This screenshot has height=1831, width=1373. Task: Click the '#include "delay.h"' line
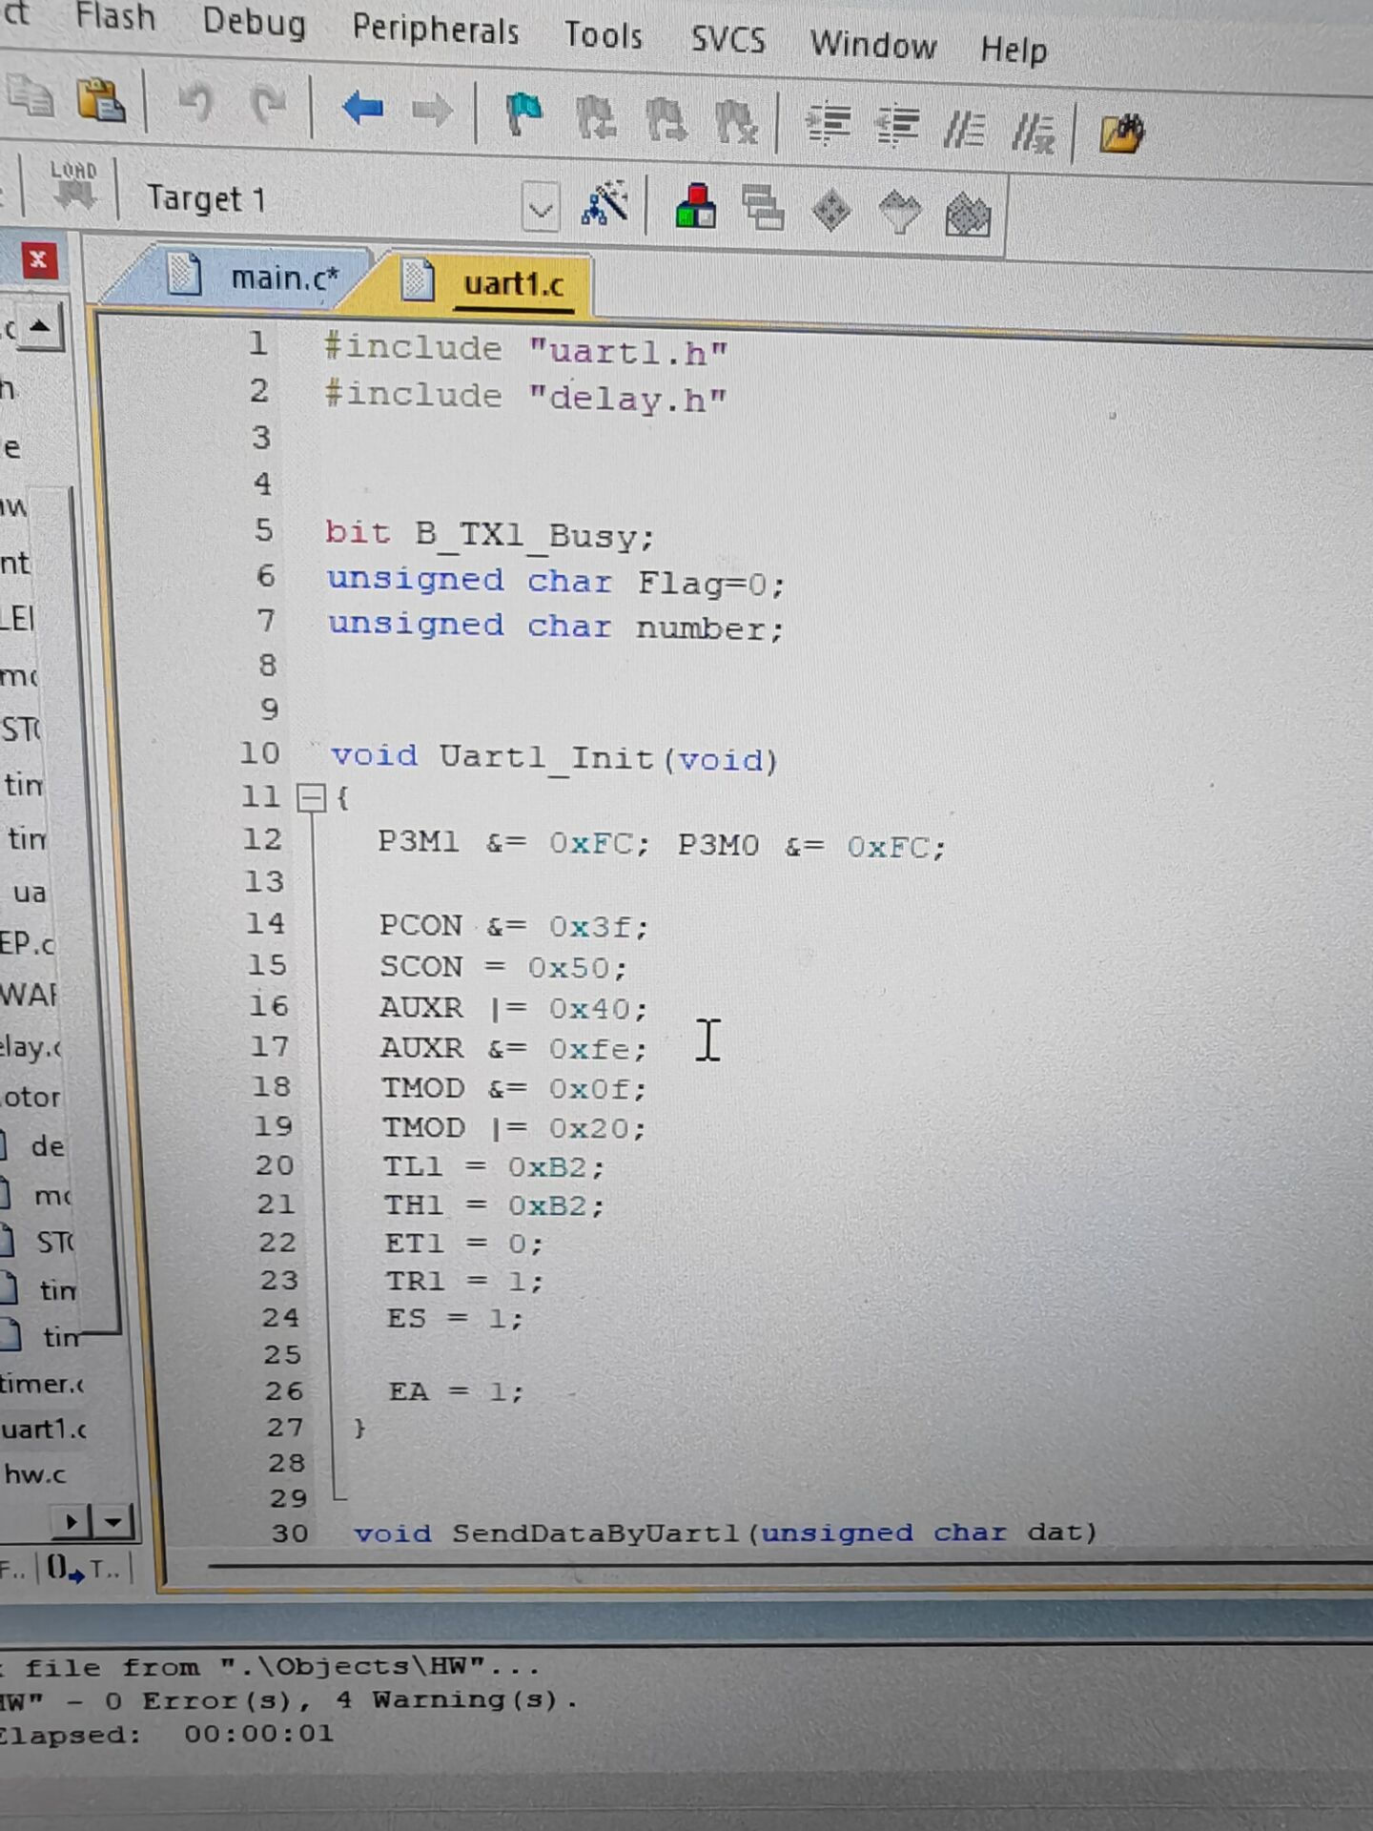point(525,397)
